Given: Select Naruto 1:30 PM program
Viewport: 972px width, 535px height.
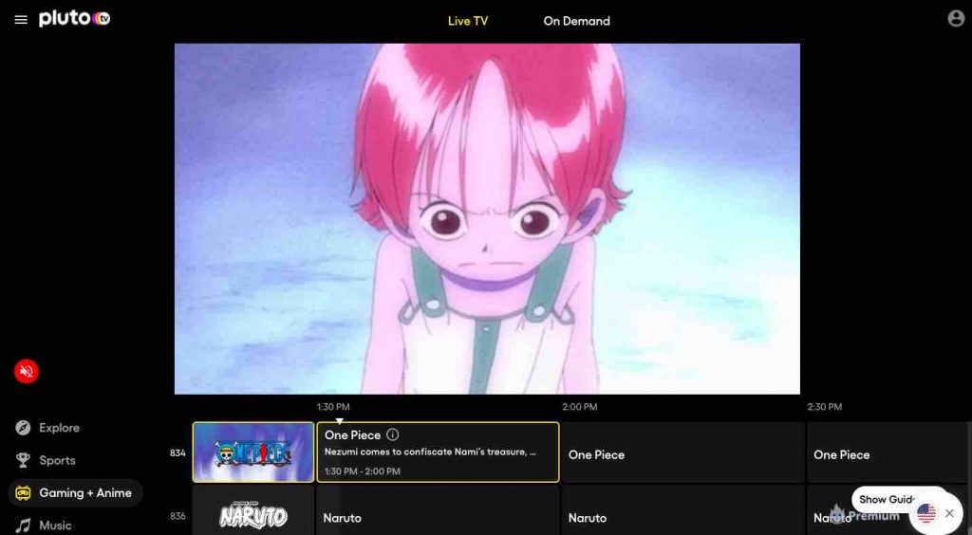Looking at the screenshot, I should click(x=438, y=511).
